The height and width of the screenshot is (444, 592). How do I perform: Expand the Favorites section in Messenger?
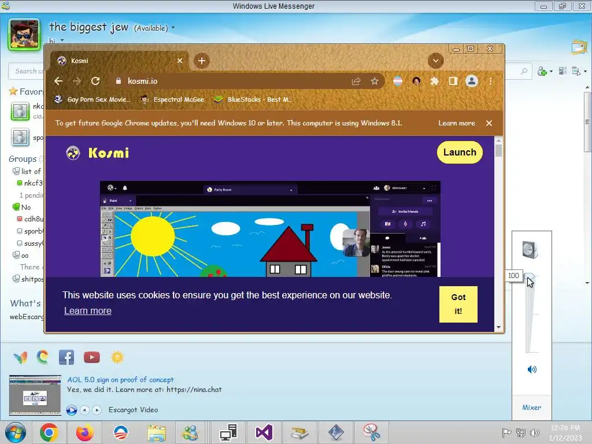pos(25,92)
